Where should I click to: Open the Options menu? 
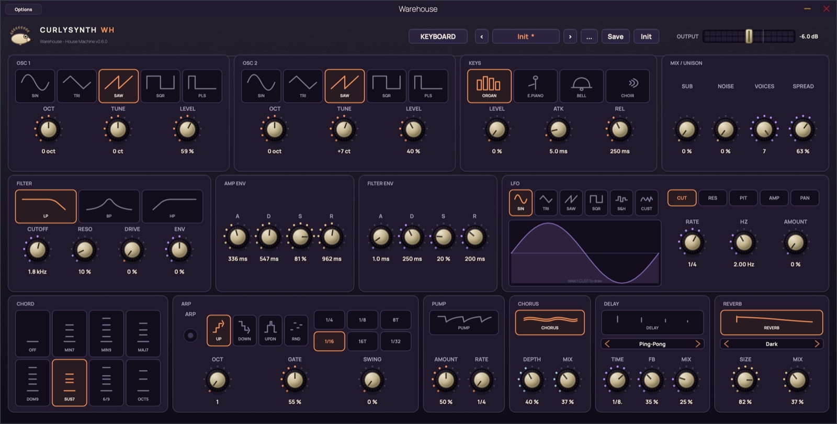[24, 9]
